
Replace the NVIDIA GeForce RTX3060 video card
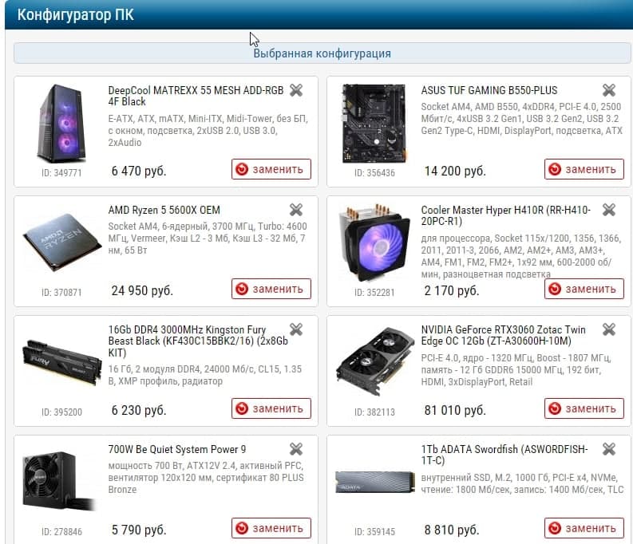coord(584,408)
